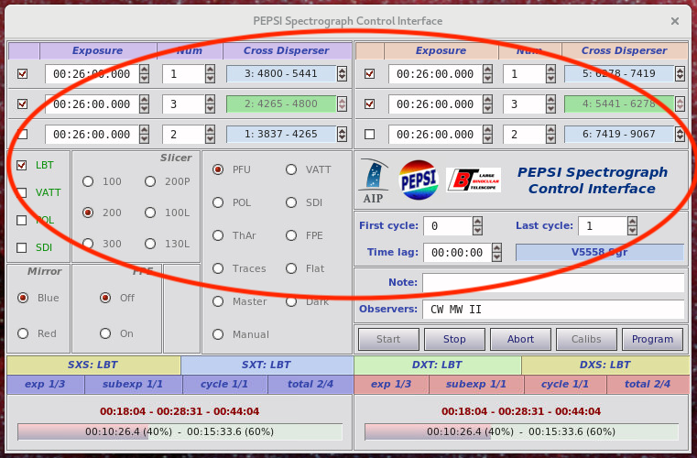Click the Time lag stepper arrows
The width and height of the screenshot is (697, 458).
[496, 253]
